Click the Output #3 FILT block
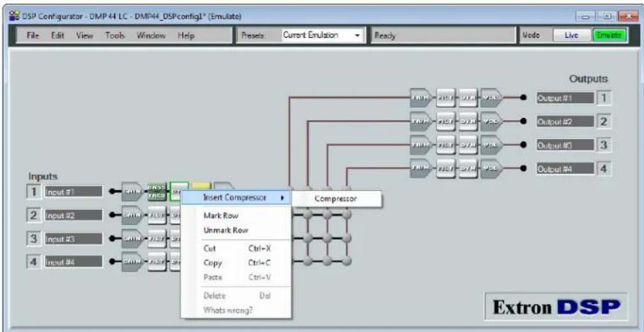The height and width of the screenshot is (332, 644). (446, 145)
